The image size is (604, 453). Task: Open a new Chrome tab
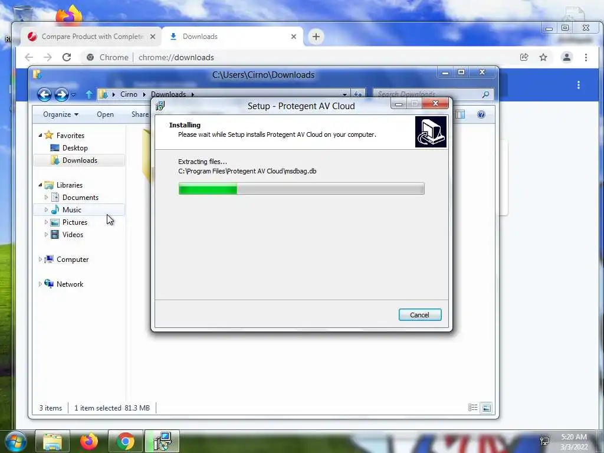point(316,37)
